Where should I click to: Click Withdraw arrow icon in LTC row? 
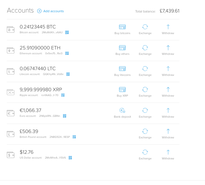[x=168, y=69]
